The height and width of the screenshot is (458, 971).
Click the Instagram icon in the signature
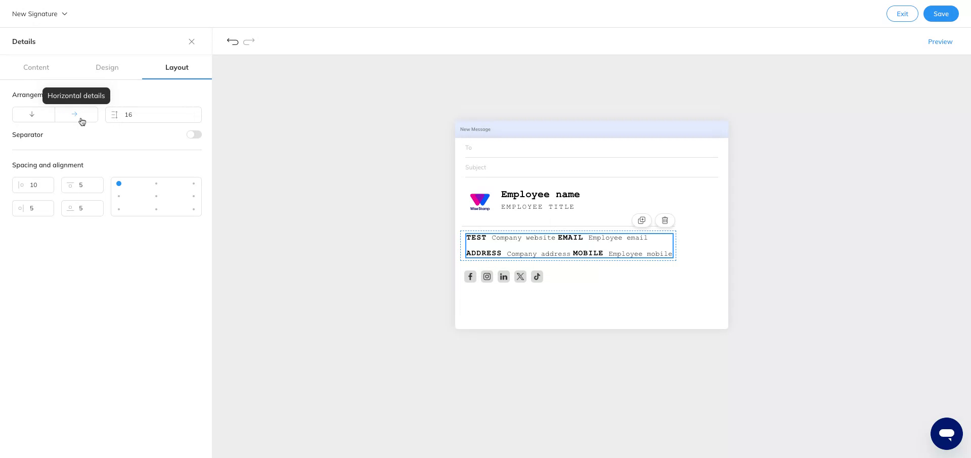487,277
